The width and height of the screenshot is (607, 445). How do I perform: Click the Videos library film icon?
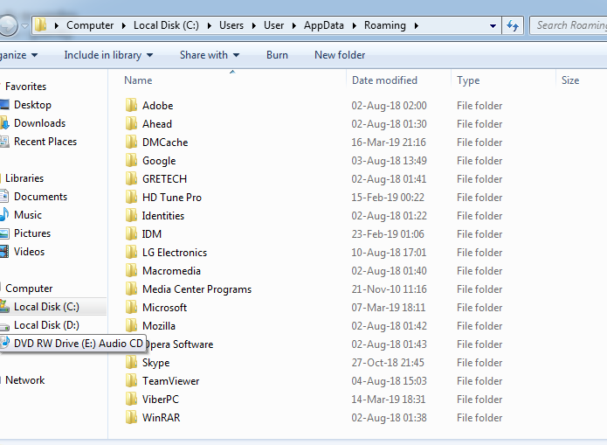tap(4, 252)
